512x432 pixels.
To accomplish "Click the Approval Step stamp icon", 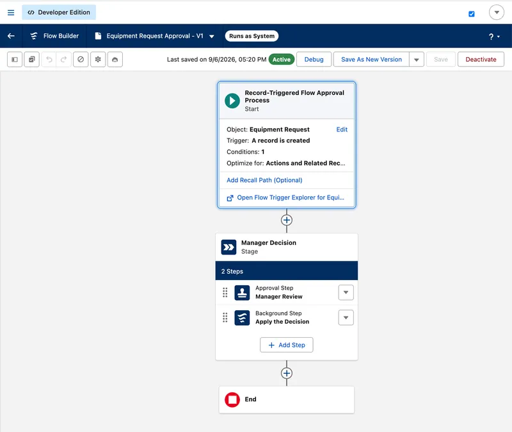I will (x=242, y=293).
